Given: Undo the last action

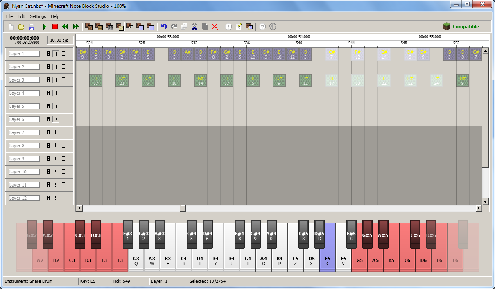Looking at the screenshot, I should (164, 27).
